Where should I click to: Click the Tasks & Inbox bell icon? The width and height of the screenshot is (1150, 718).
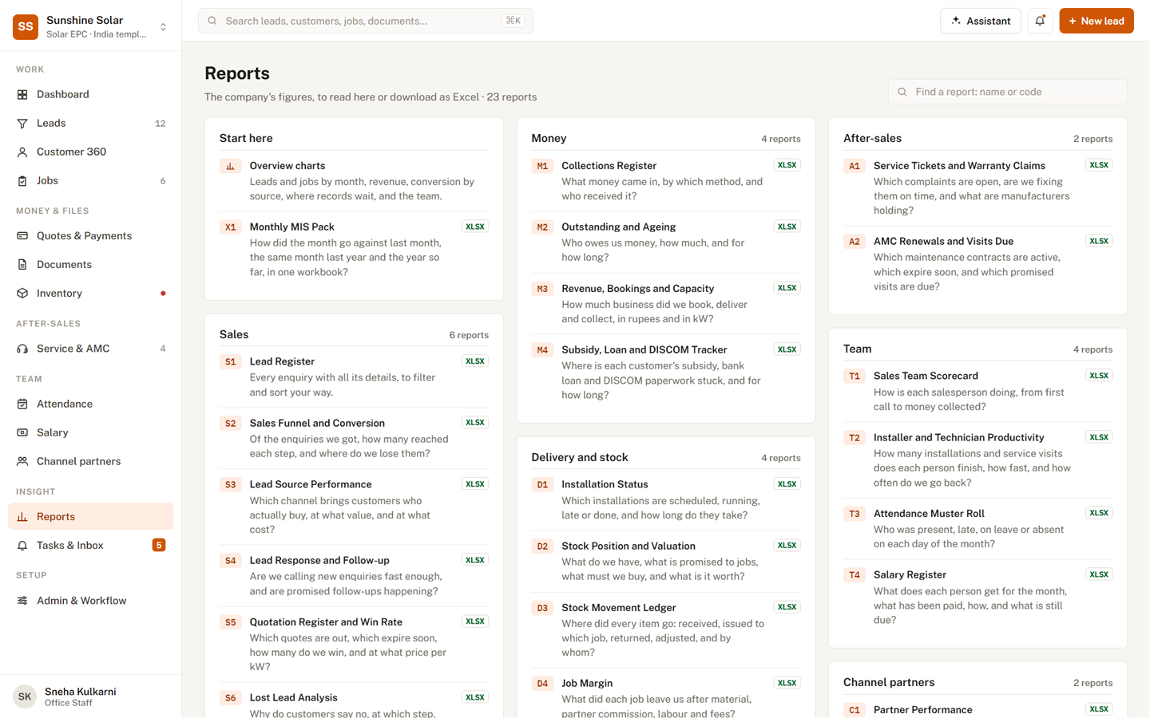(22, 546)
